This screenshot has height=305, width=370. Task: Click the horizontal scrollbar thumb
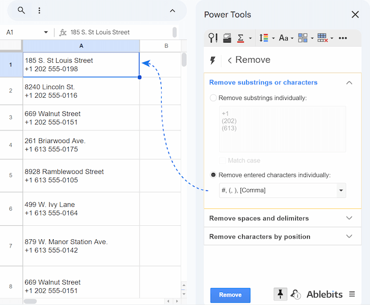click(30, 302)
